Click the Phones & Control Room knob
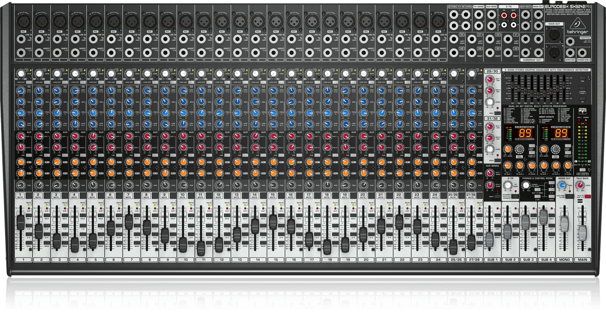 [x=525, y=185]
